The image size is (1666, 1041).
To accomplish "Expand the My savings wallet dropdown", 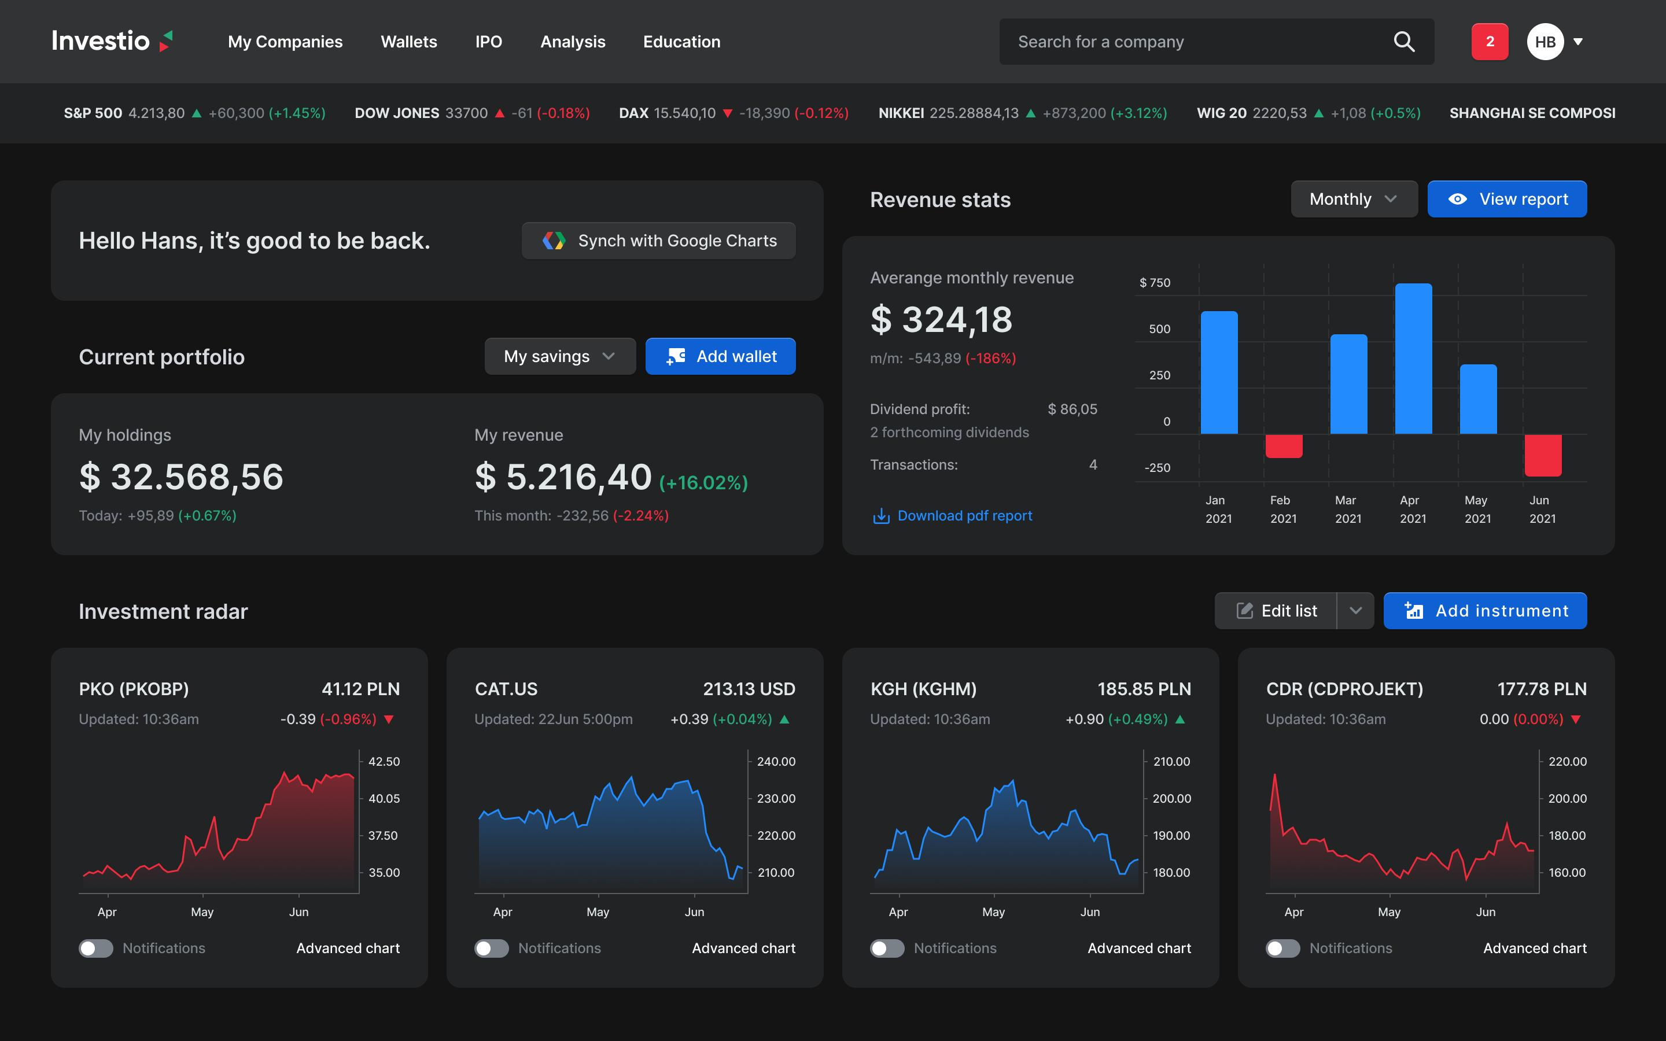I will click(x=560, y=356).
